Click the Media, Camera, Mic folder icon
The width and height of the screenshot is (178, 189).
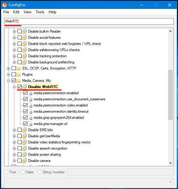tap(18, 81)
